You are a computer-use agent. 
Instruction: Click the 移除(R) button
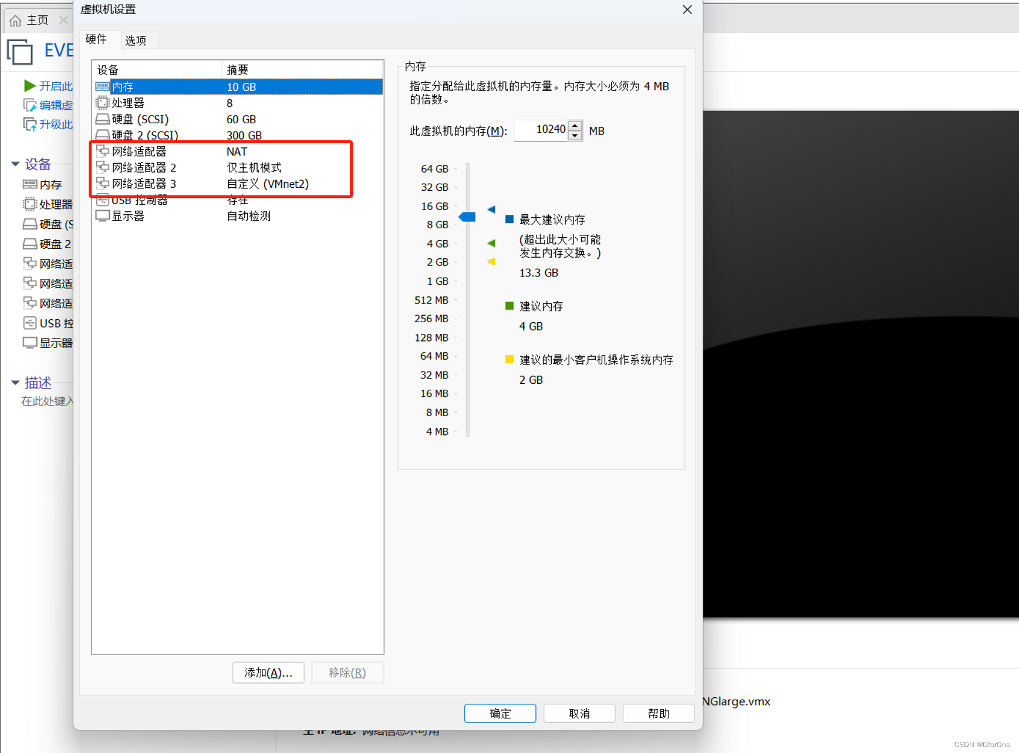(347, 673)
